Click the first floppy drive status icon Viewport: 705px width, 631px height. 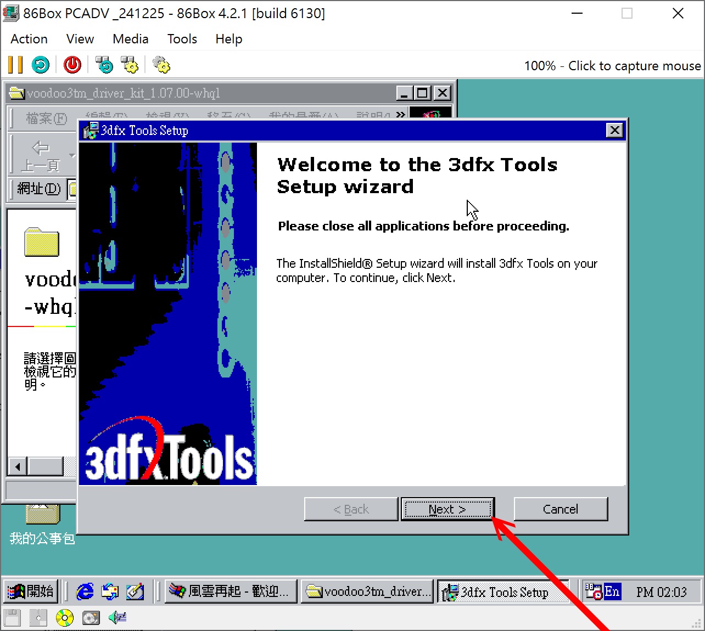(x=12, y=618)
